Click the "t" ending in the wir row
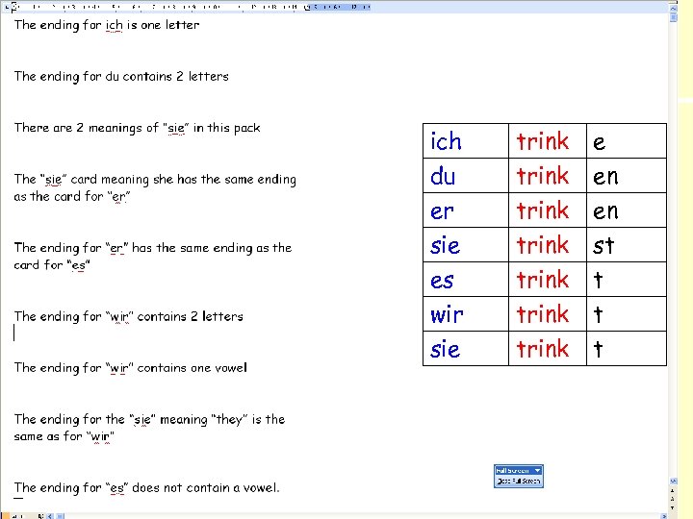Image resolution: width=693 pixels, height=519 pixels. [x=598, y=314]
